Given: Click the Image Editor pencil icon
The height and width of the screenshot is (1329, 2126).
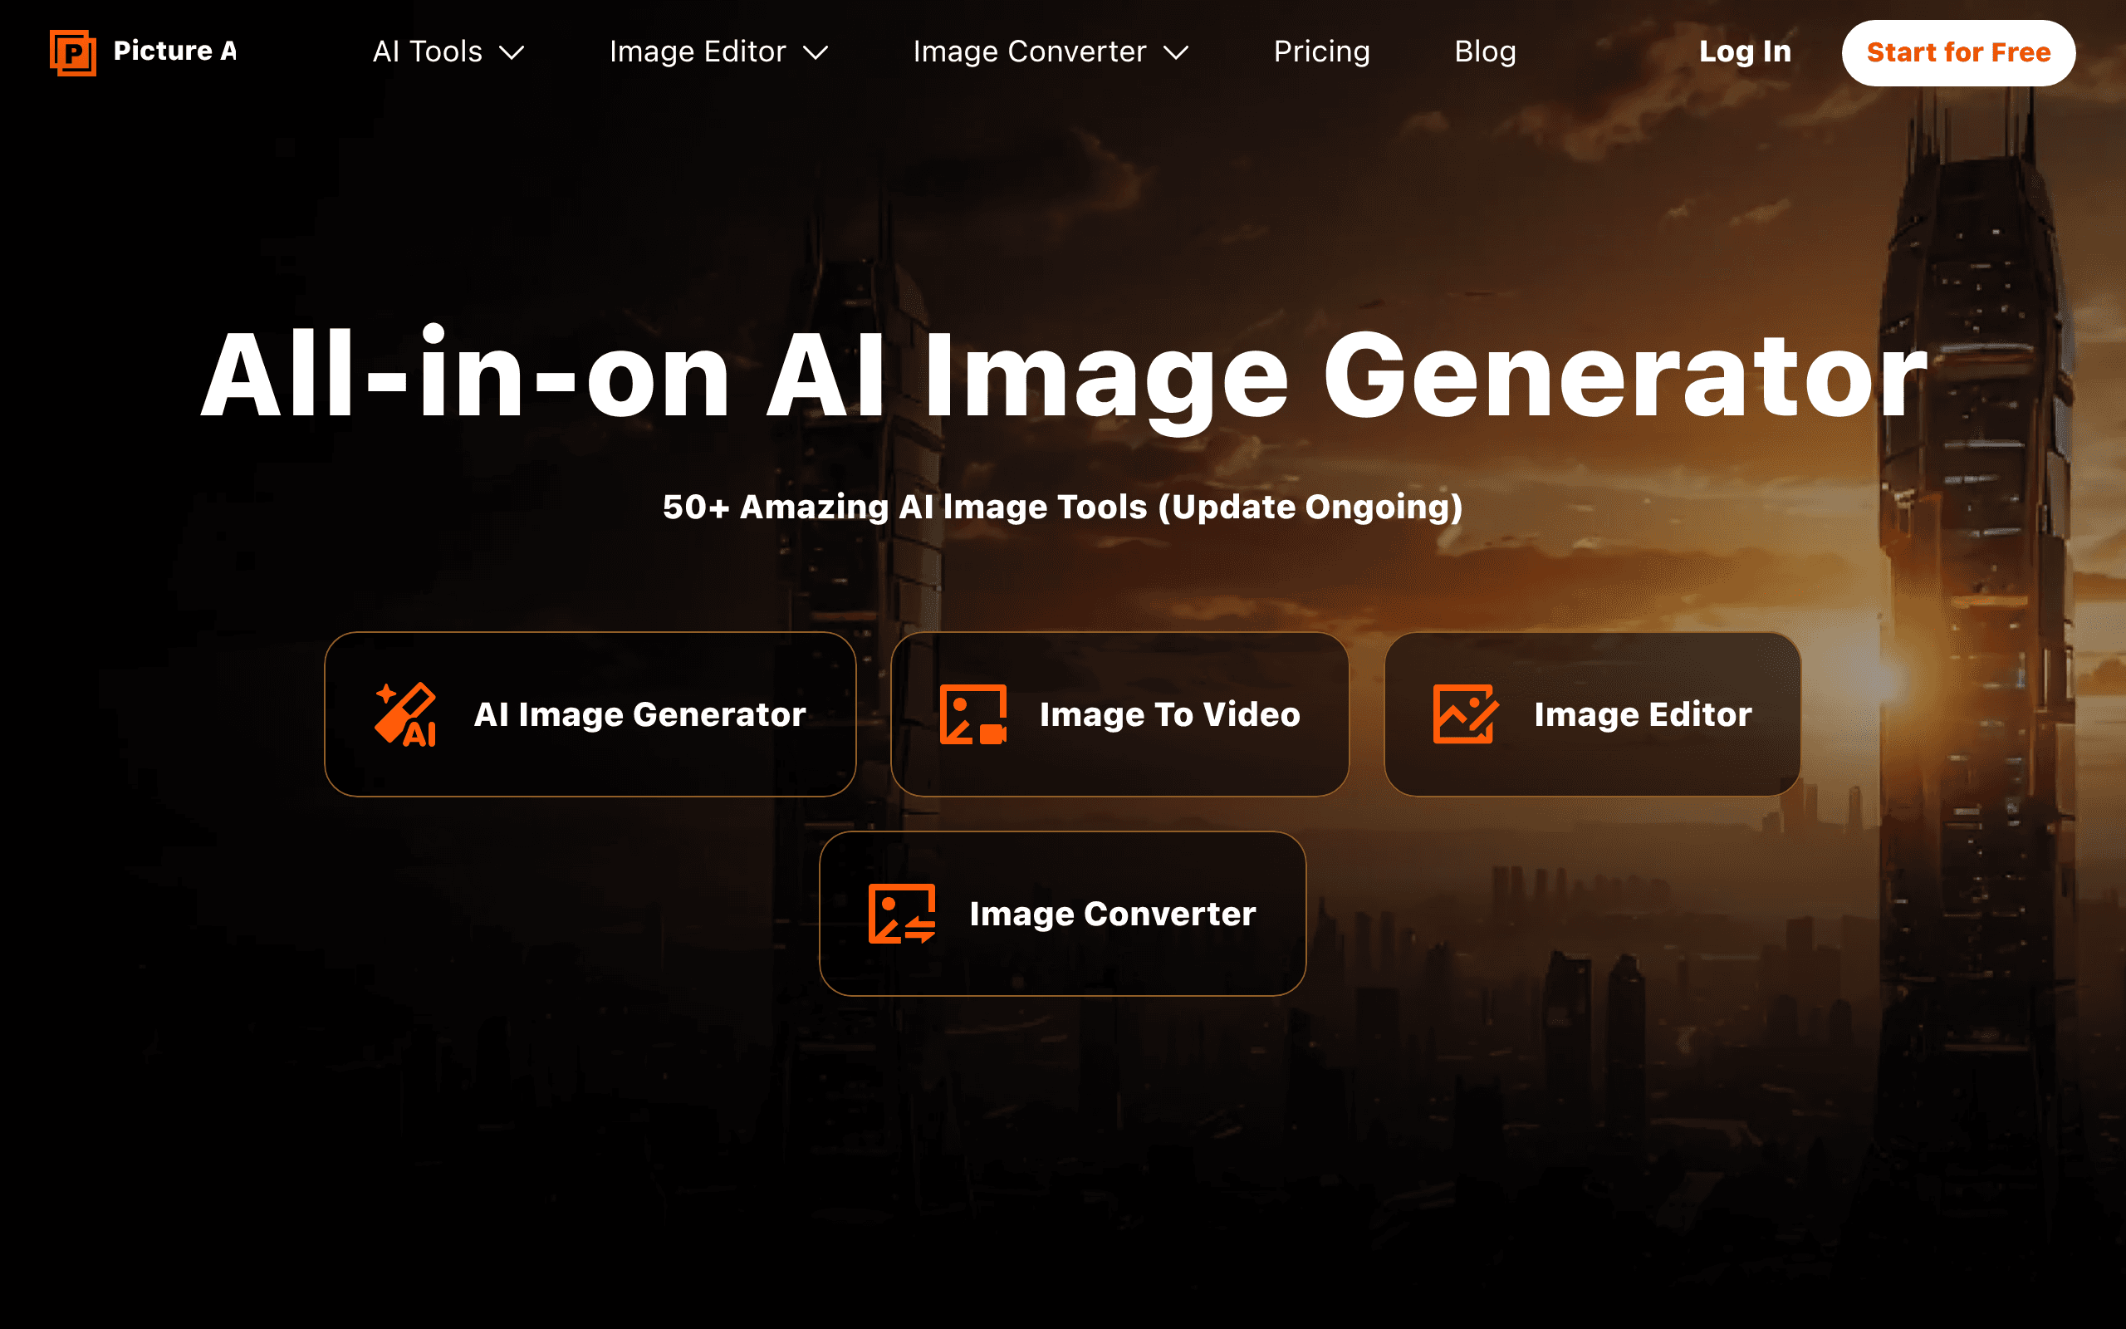Looking at the screenshot, I should (1465, 714).
